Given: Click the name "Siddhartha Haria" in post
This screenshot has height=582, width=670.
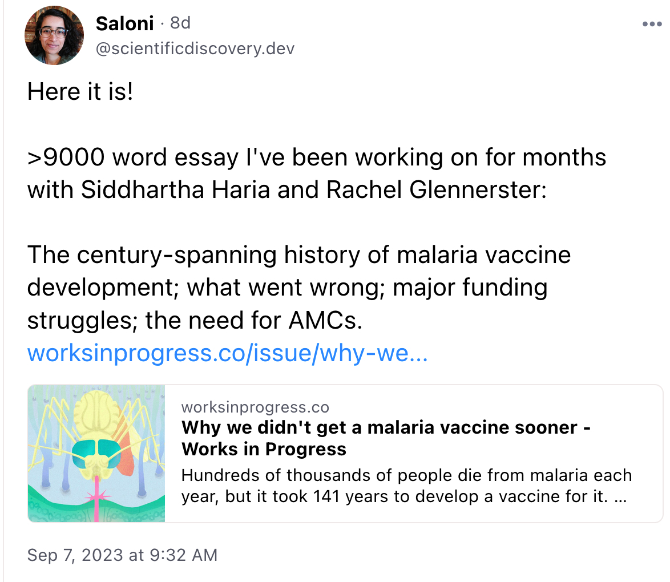Looking at the screenshot, I should 176,190.
